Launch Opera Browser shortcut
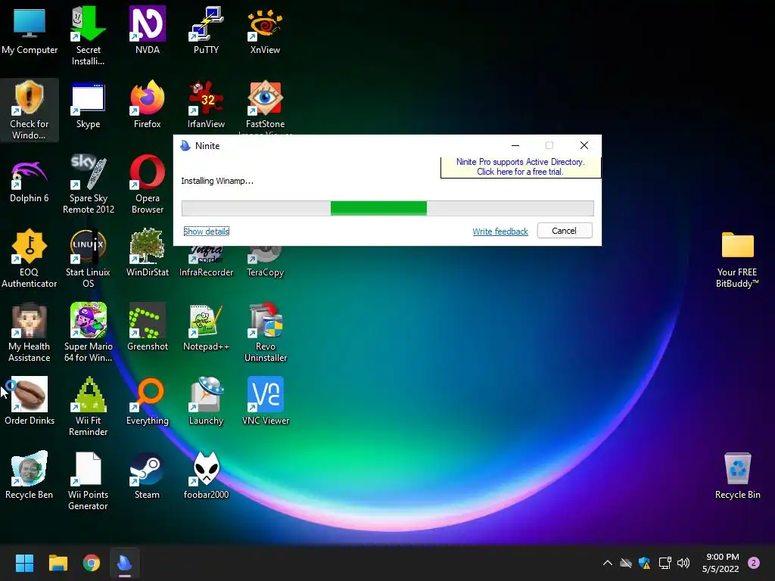This screenshot has height=581, width=775. coord(148,184)
